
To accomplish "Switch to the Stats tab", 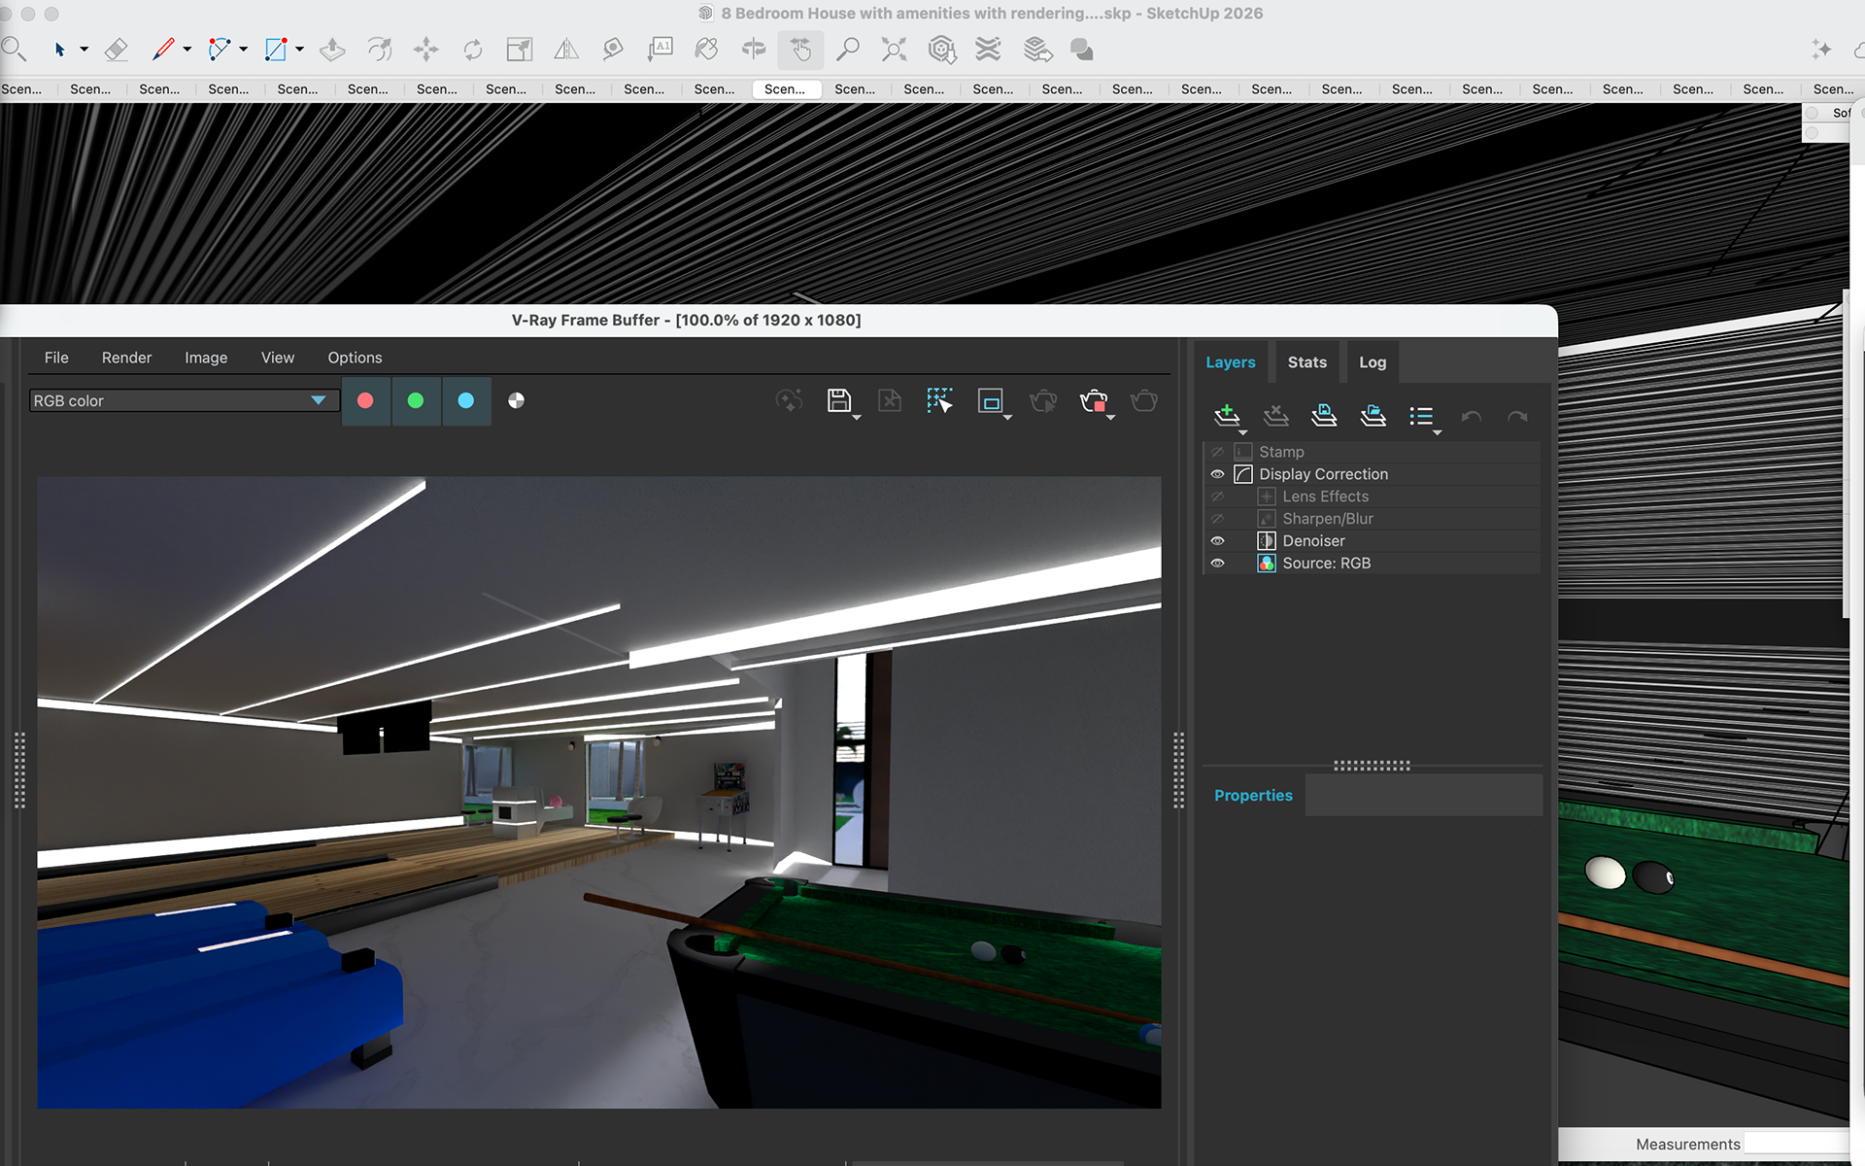I will tap(1306, 362).
